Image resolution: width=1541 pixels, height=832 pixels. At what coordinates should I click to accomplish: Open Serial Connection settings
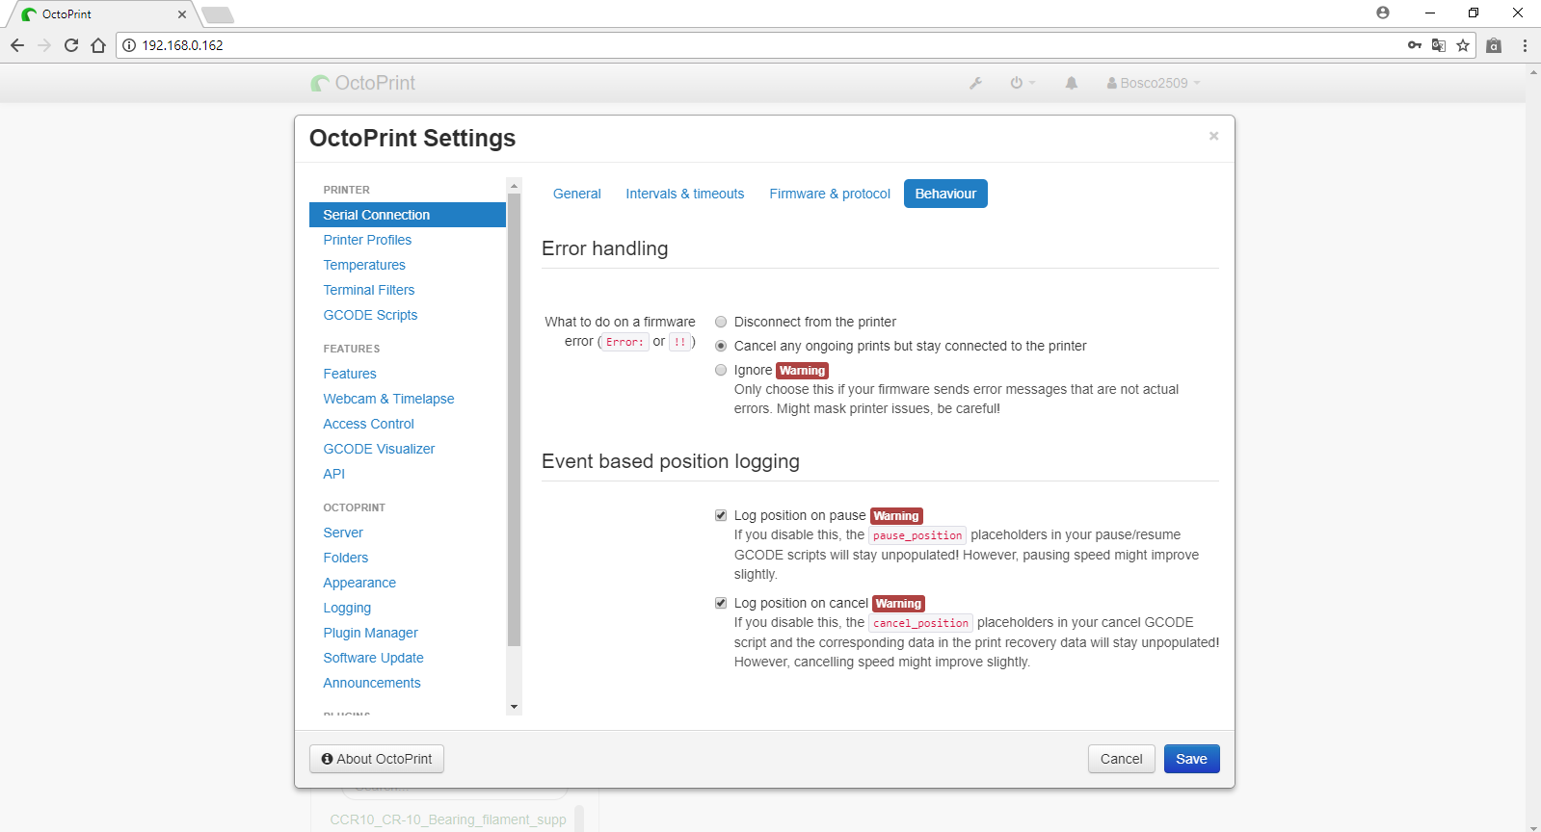coord(408,215)
